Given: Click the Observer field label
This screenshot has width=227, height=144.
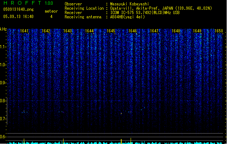Looking at the screenshot, I should 73,4.
